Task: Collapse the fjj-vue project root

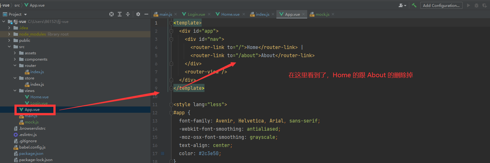Action: (3, 22)
